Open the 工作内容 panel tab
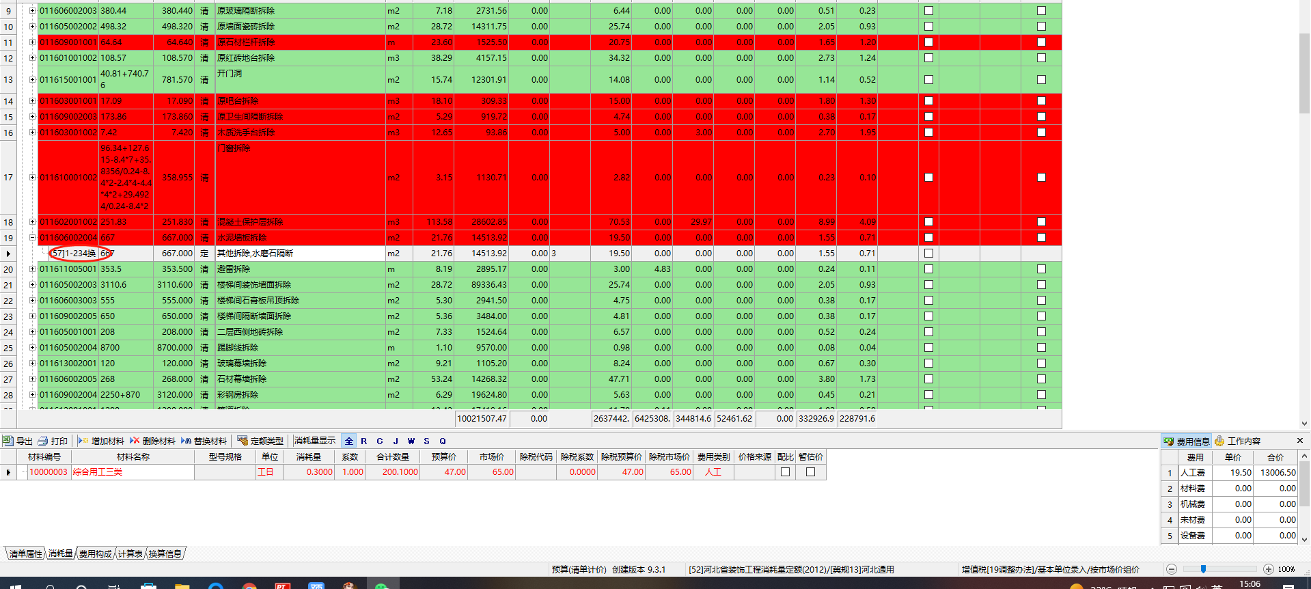Image resolution: width=1311 pixels, height=589 pixels. click(x=1237, y=441)
